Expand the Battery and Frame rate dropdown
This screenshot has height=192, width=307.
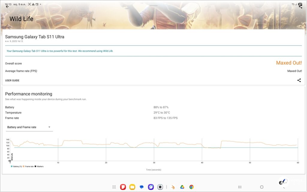(29, 127)
